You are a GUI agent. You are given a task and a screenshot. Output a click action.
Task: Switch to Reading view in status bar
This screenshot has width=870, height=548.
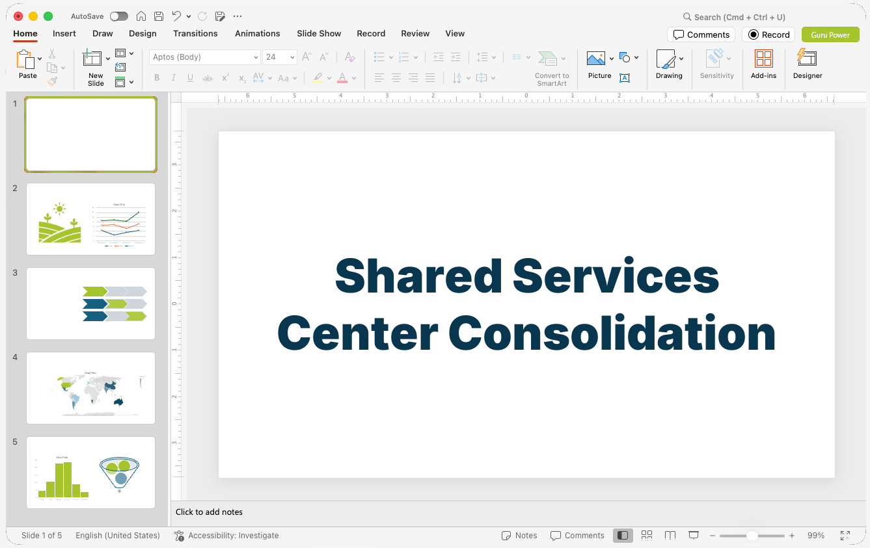[670, 536]
